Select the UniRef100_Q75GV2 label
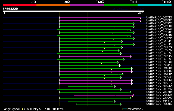Screen dimensions: 174x111 (x=159, y=50)
